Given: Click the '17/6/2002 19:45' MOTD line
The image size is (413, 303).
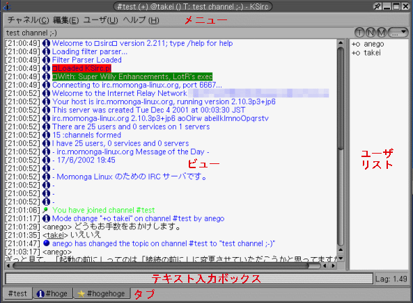Looking at the screenshot, I should (x=84, y=160).
